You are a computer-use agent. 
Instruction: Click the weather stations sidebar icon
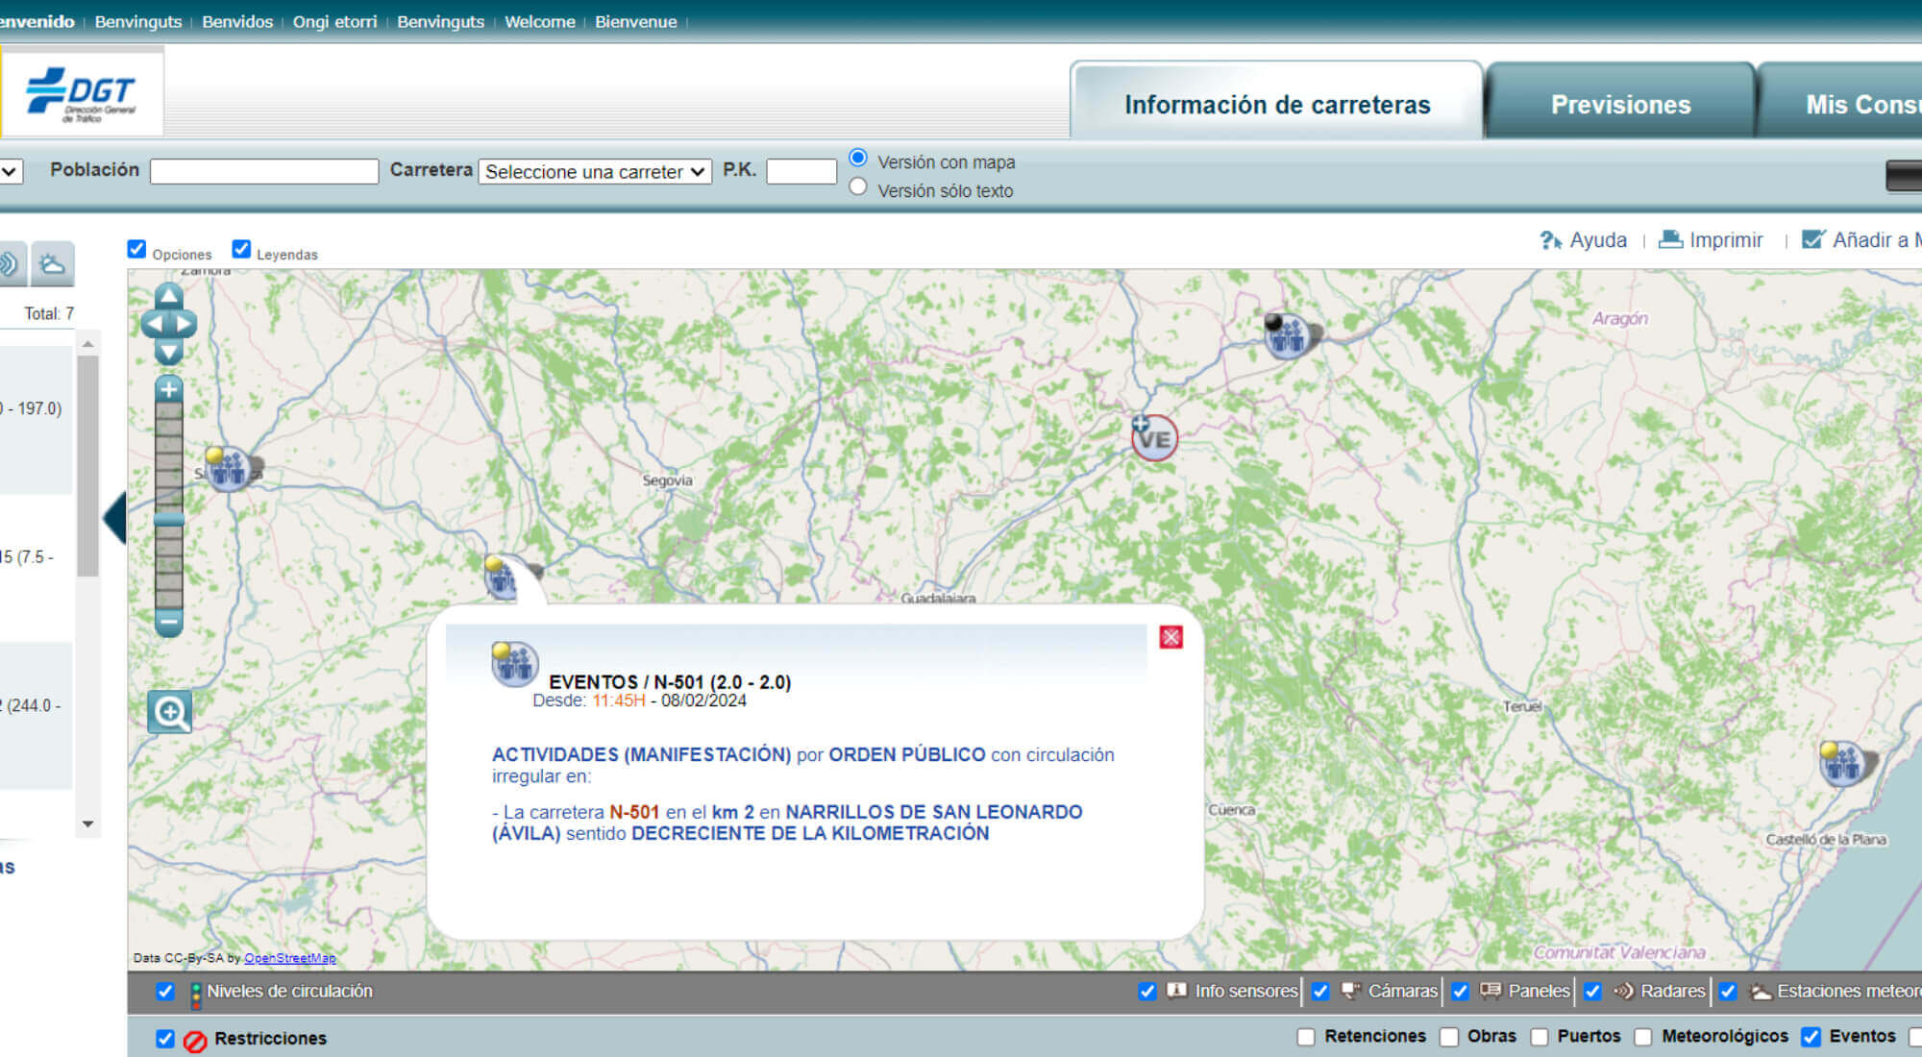pyautogui.click(x=53, y=264)
